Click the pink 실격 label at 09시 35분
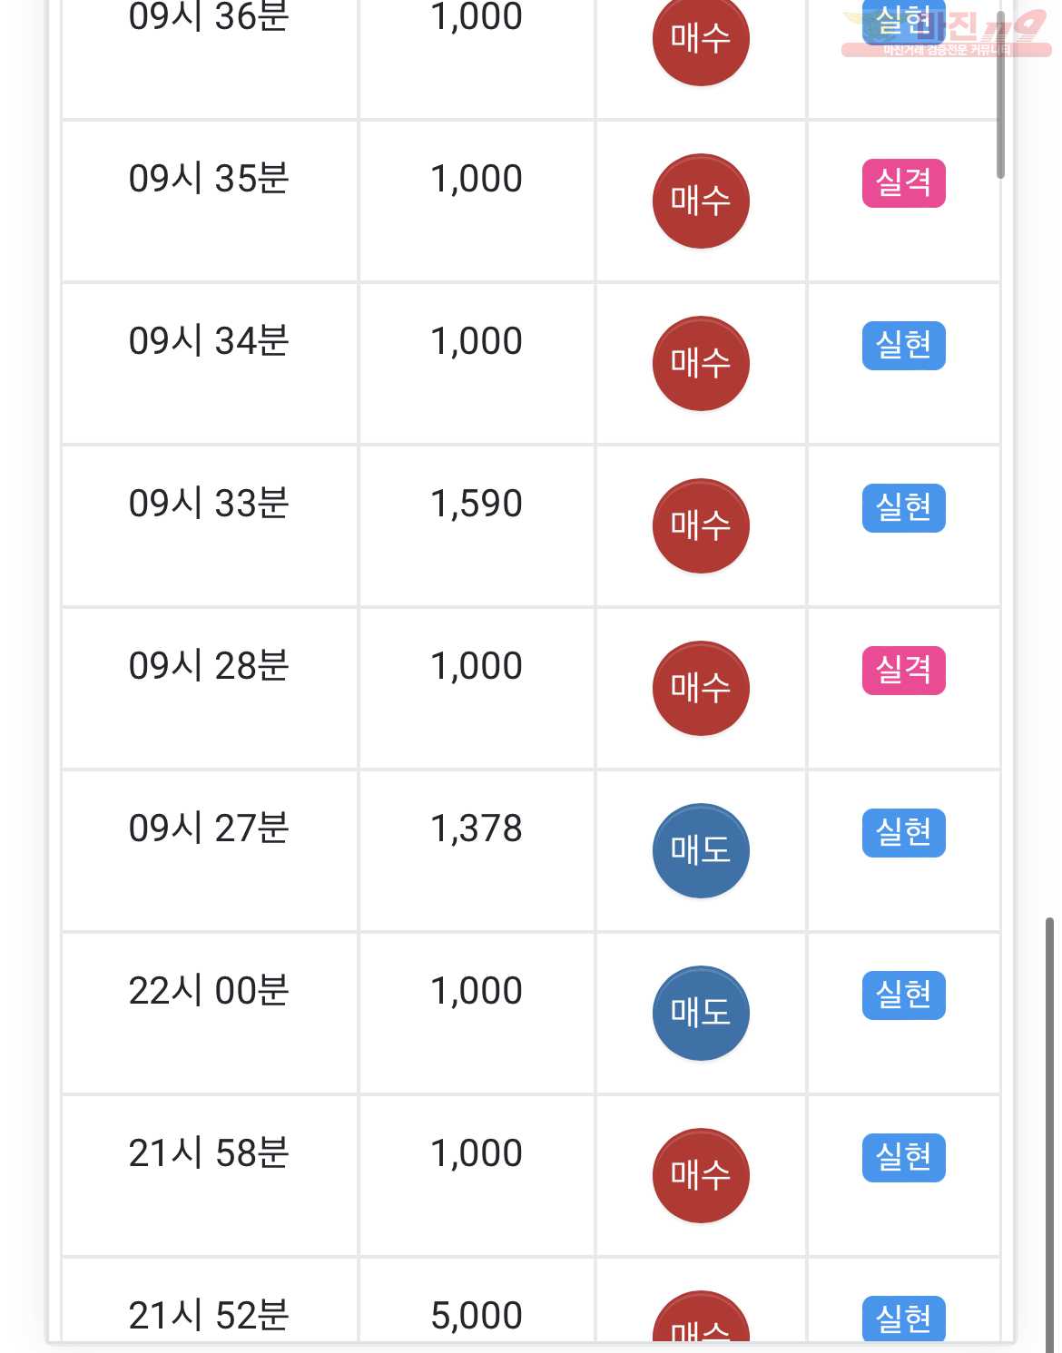1062x1353 pixels. point(903,183)
